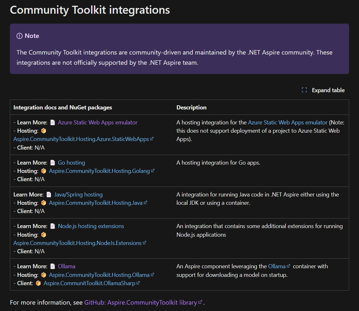Click document icon beside Ollama Learn More

click(x=53, y=266)
